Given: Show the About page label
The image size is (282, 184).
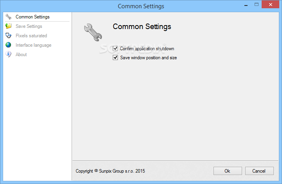Looking at the screenshot, I should point(21,55).
